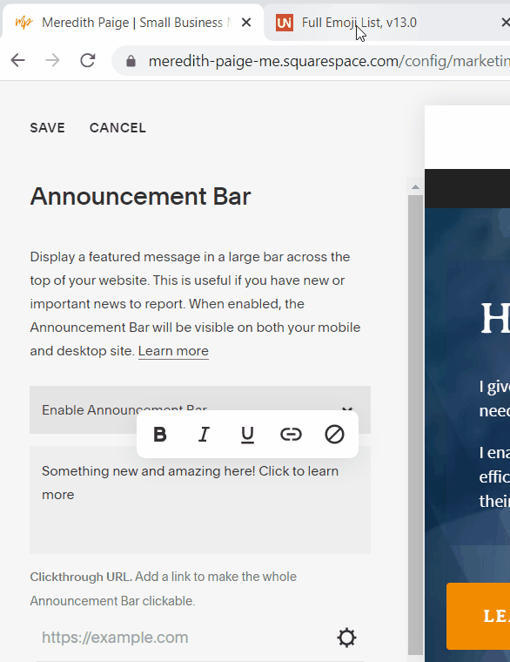This screenshot has height=662, width=510.
Task: Click the Unicode tab favicon
Action: (285, 23)
